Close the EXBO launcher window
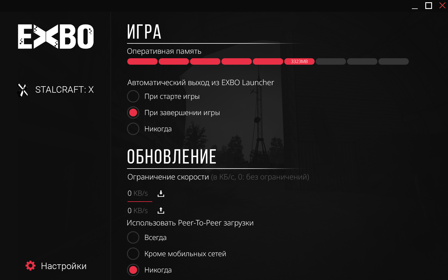Screen dimensions: 448x280 click(442, 5)
